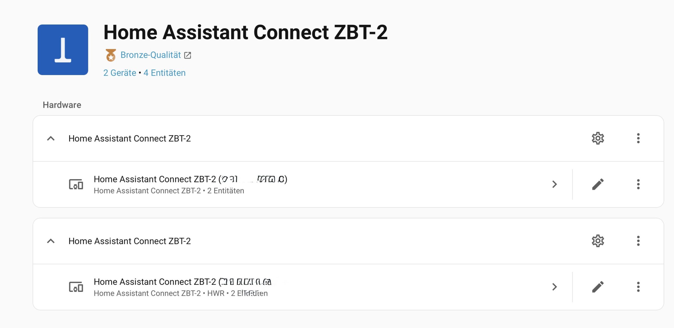Click right chevron on first device row
The height and width of the screenshot is (328, 674).
pyautogui.click(x=554, y=184)
